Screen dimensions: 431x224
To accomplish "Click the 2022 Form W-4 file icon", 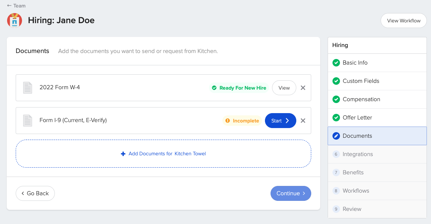I will coord(28,88).
